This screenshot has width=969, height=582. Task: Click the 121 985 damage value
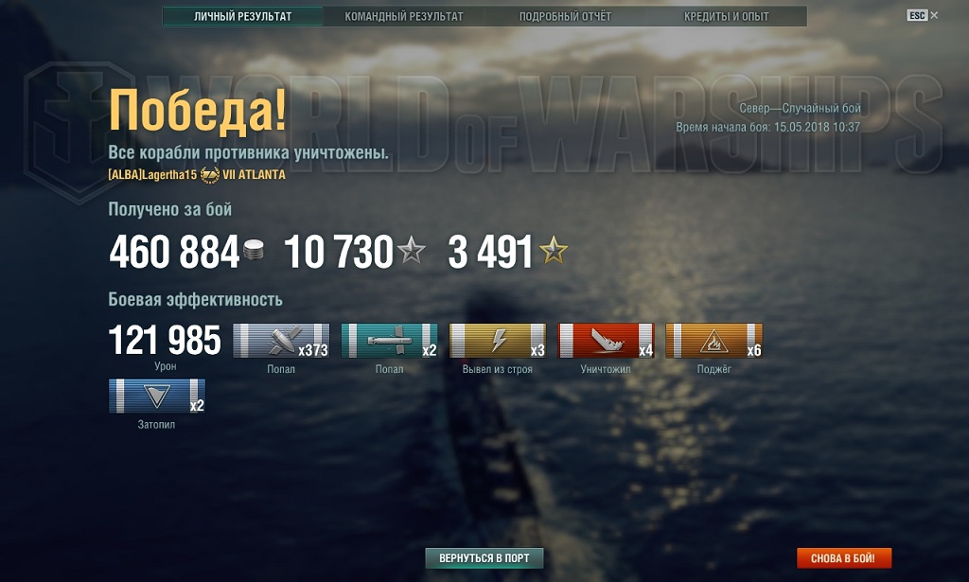[x=165, y=341]
